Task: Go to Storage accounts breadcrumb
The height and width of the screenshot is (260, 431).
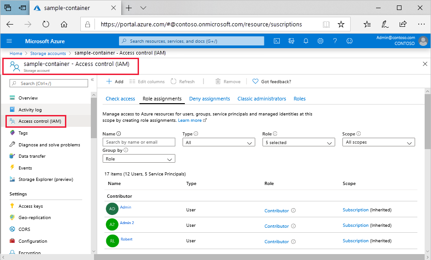Action: pos(48,53)
